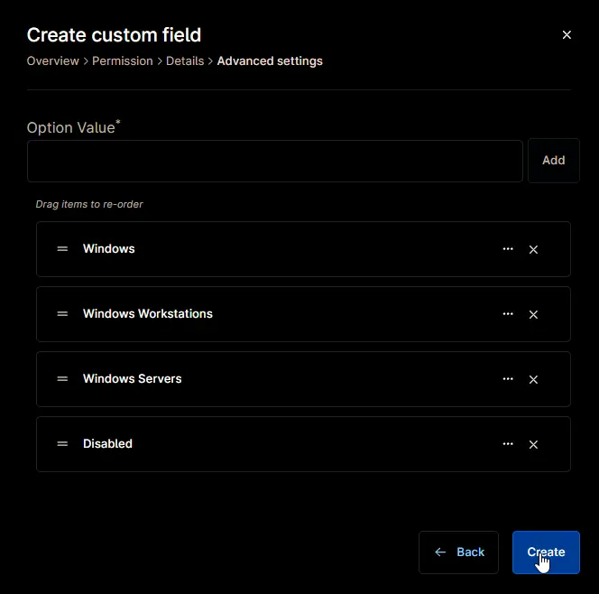This screenshot has width=599, height=594.
Task: Open more options for Windows Servers
Action: pos(508,379)
